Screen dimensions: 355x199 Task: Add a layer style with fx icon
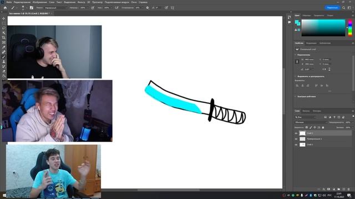point(324,189)
